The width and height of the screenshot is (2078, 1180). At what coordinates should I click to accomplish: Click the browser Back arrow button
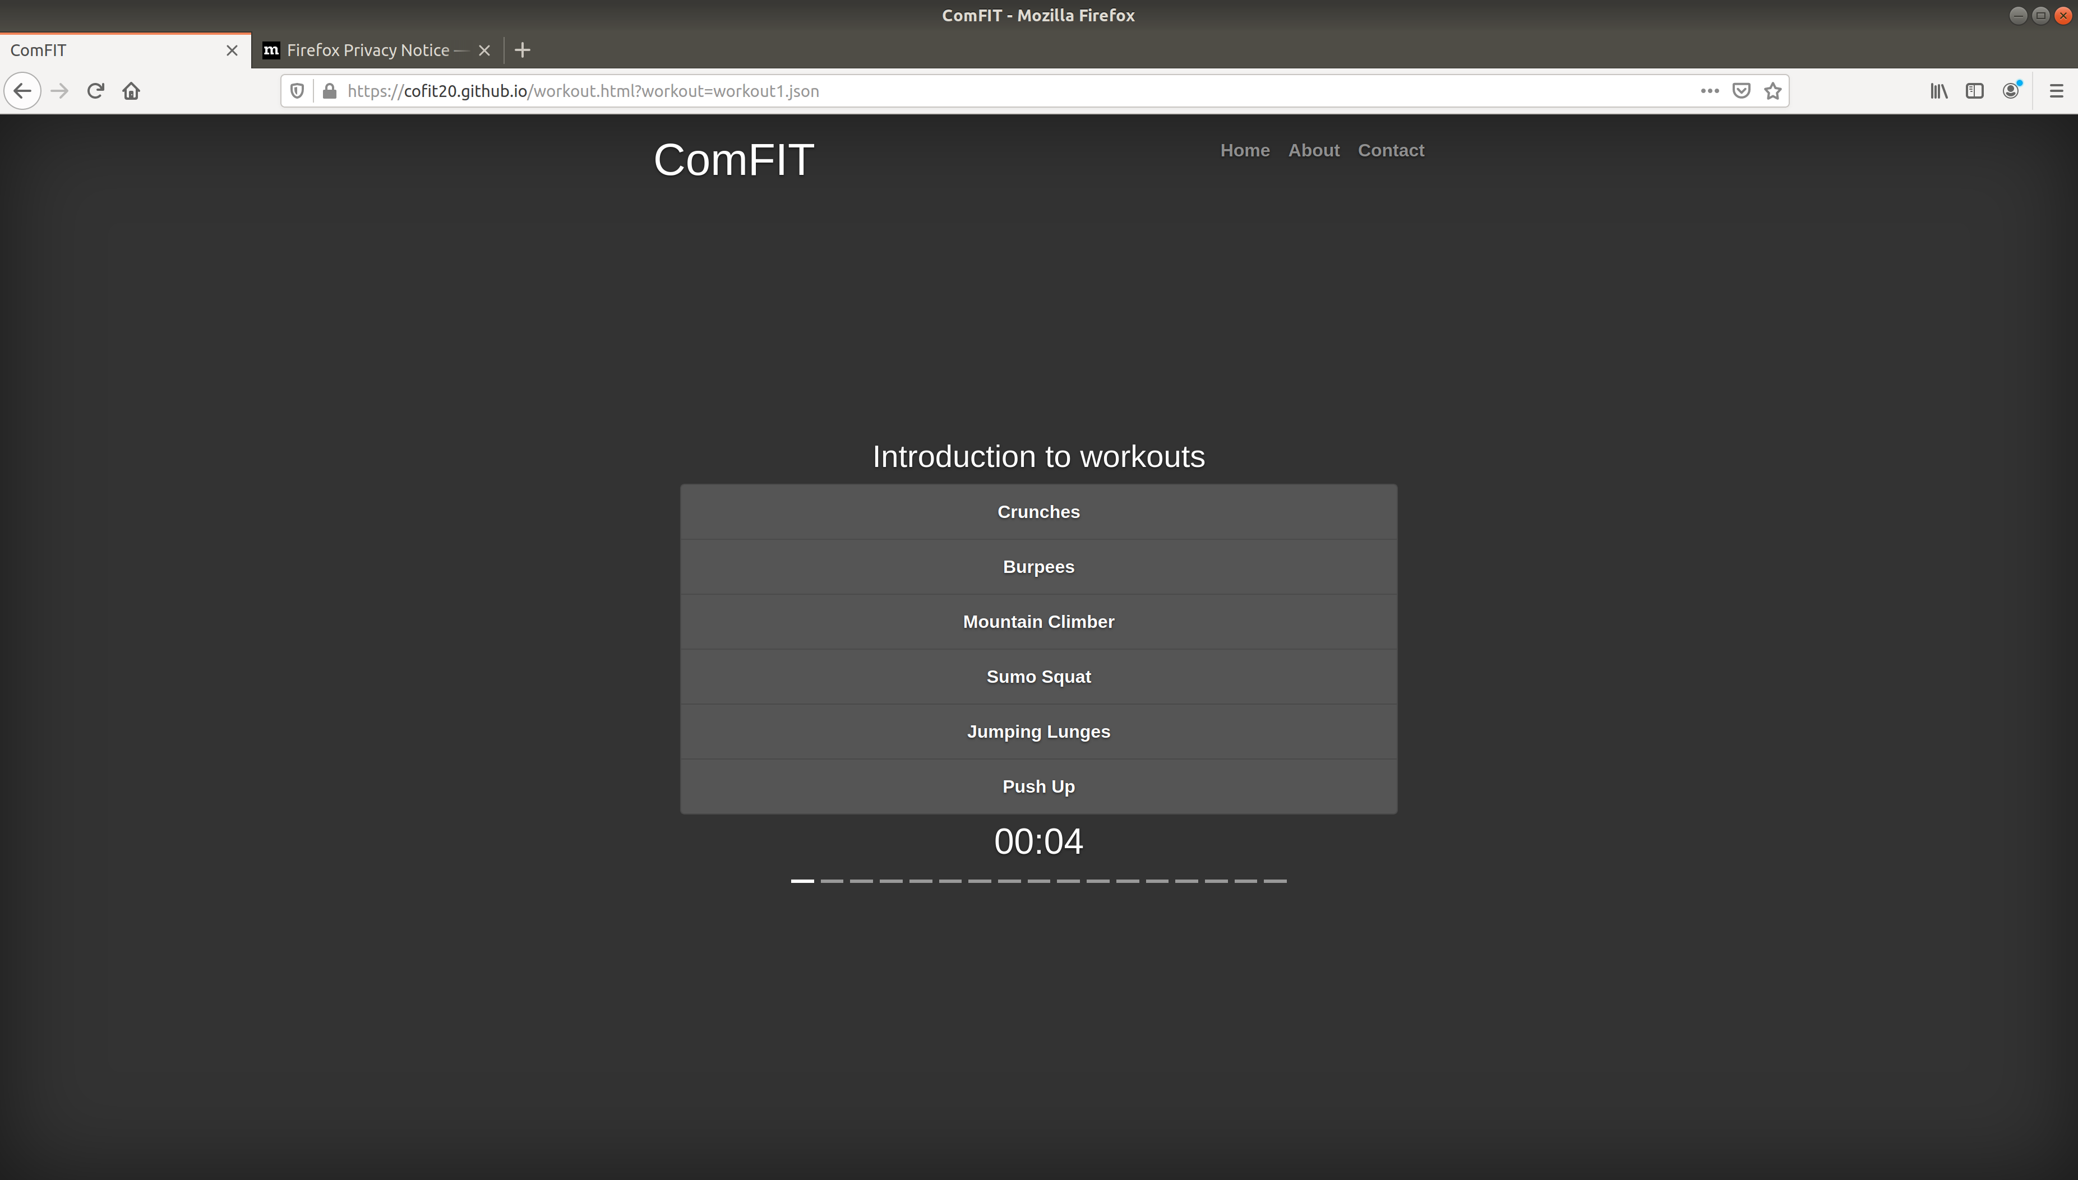(22, 91)
